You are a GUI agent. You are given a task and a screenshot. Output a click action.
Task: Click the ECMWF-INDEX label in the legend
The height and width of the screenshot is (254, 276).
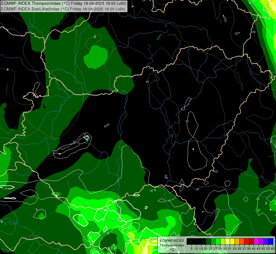172,241
